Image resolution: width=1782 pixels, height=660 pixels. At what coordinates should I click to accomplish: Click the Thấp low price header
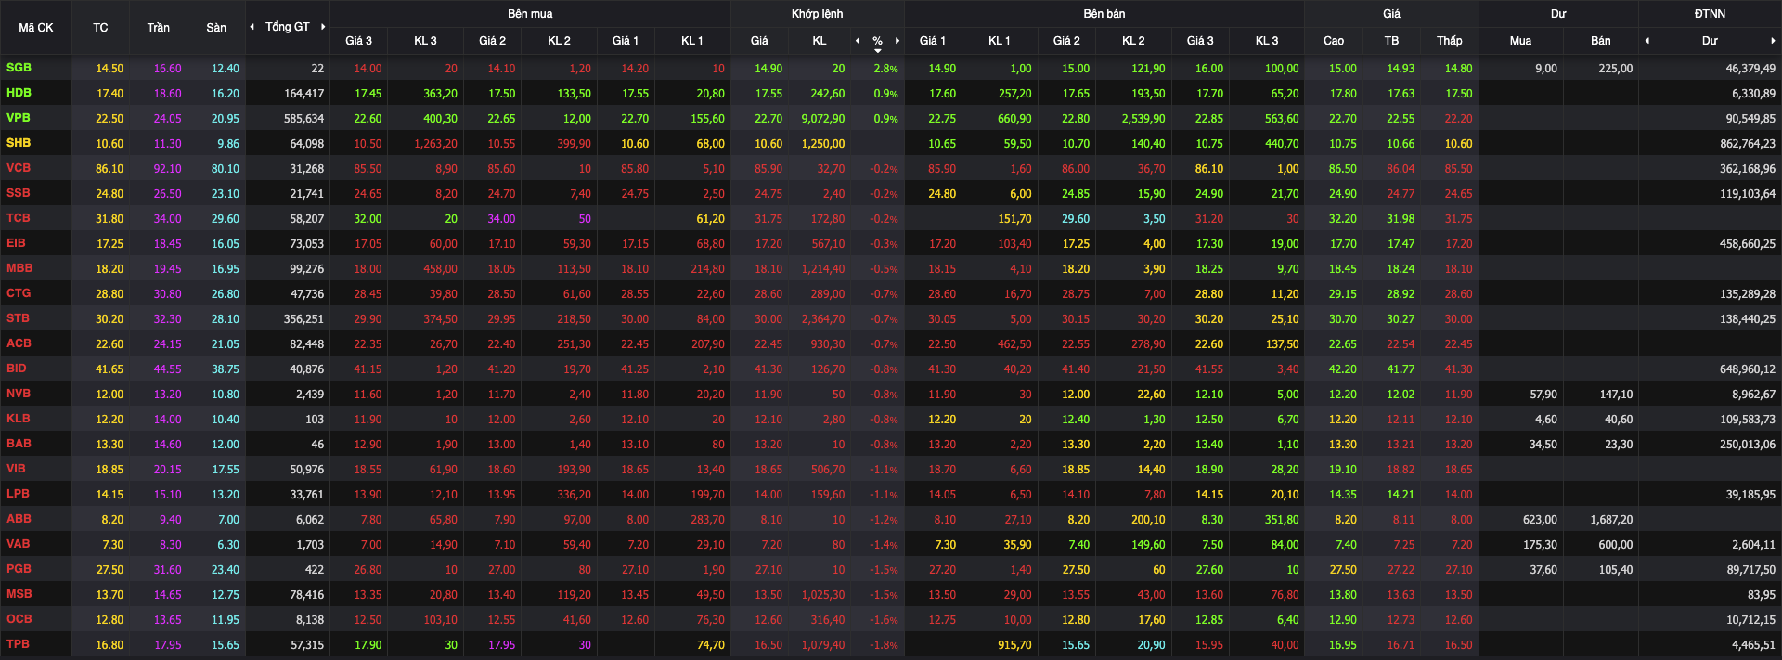(1450, 41)
